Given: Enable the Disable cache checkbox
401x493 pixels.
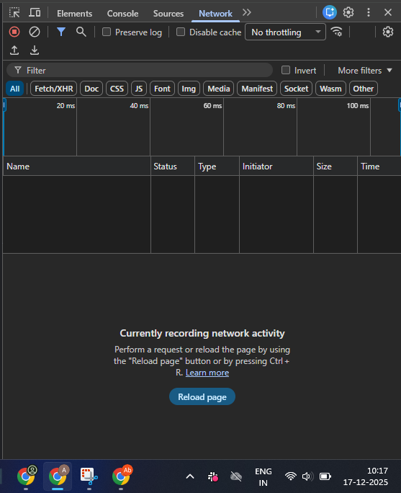Looking at the screenshot, I should click(x=181, y=32).
